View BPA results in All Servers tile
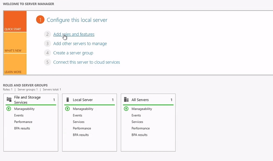The height and width of the screenshot is (161, 273). tap(139, 135)
